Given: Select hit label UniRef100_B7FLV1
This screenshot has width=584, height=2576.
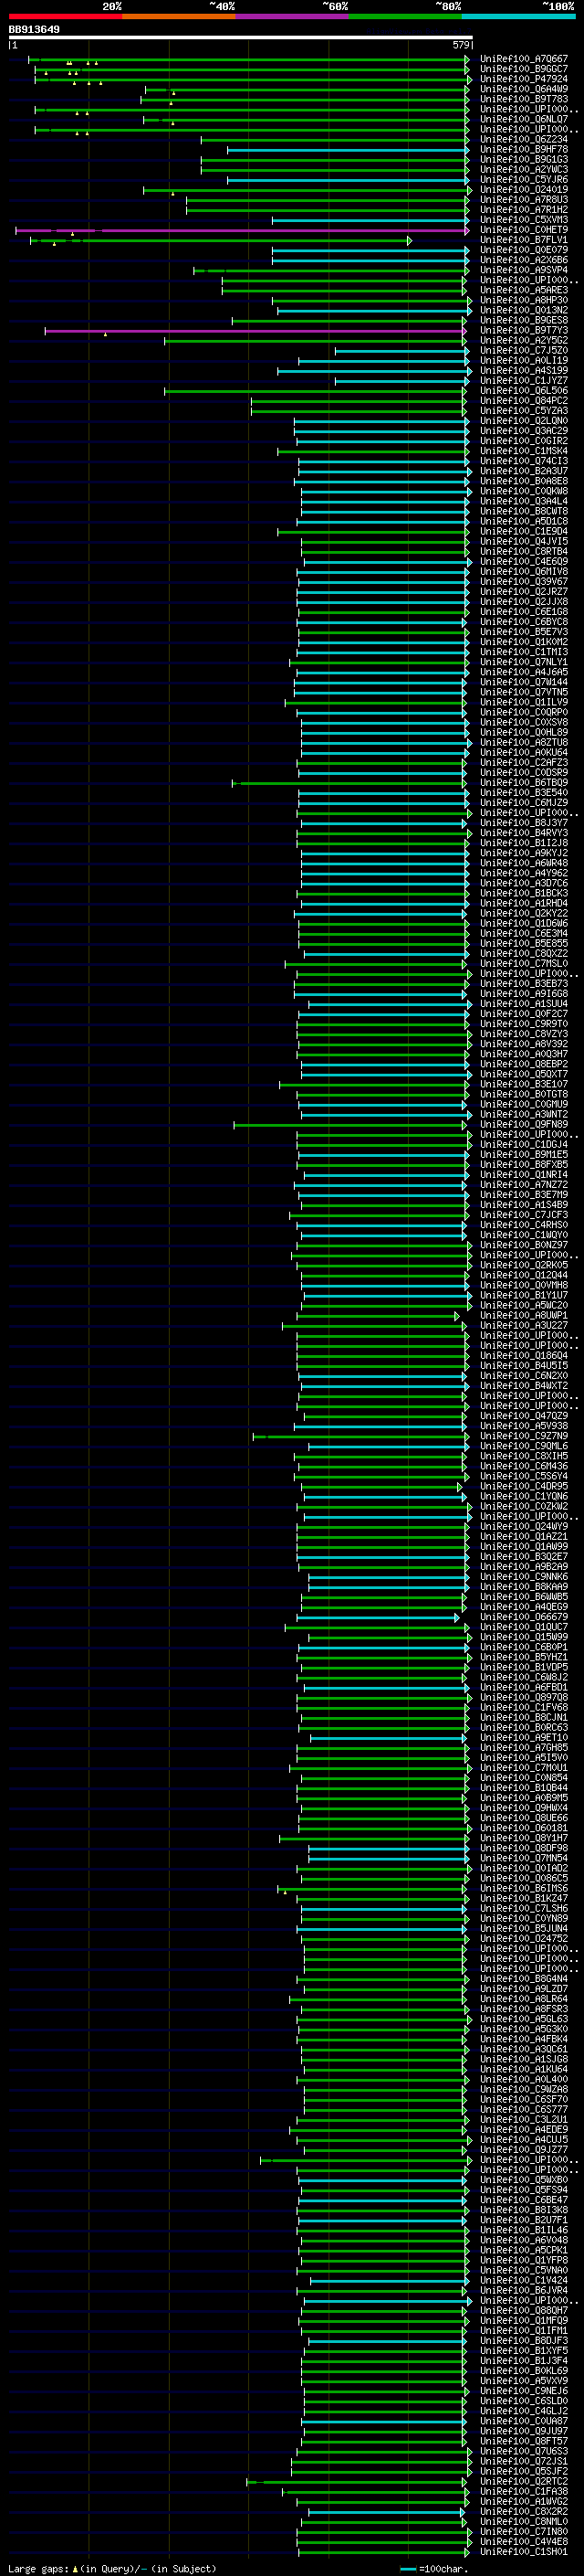Looking at the screenshot, I should click(x=524, y=240).
